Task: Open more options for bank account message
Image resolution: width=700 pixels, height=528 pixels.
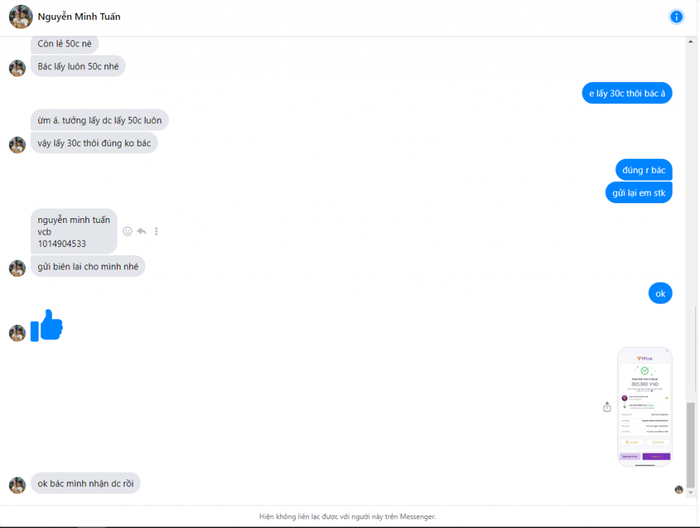Action: point(157,231)
